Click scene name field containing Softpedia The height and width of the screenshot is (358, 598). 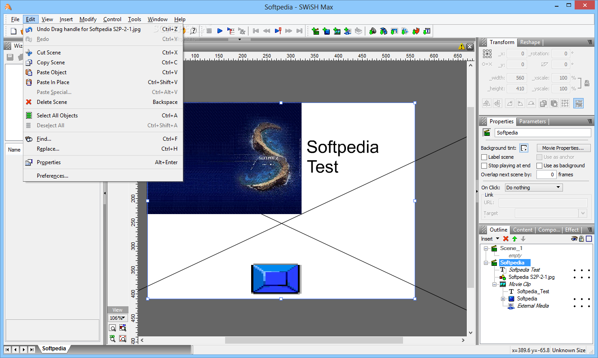(x=543, y=133)
